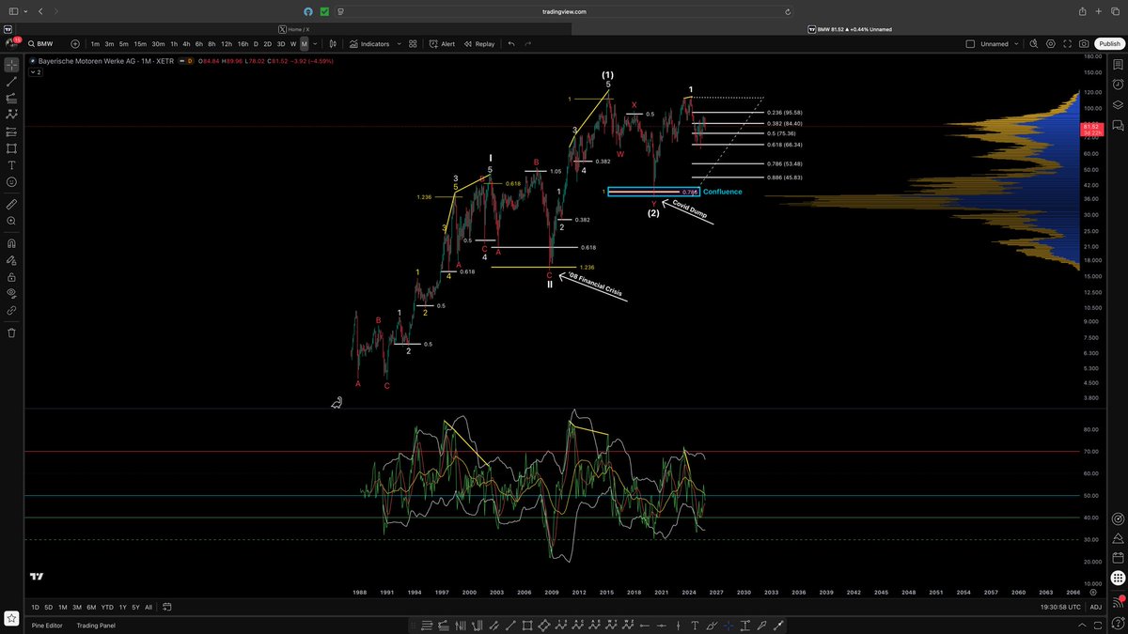The height and width of the screenshot is (634, 1128).
Task: Open the text annotation tool
Action: tap(11, 164)
